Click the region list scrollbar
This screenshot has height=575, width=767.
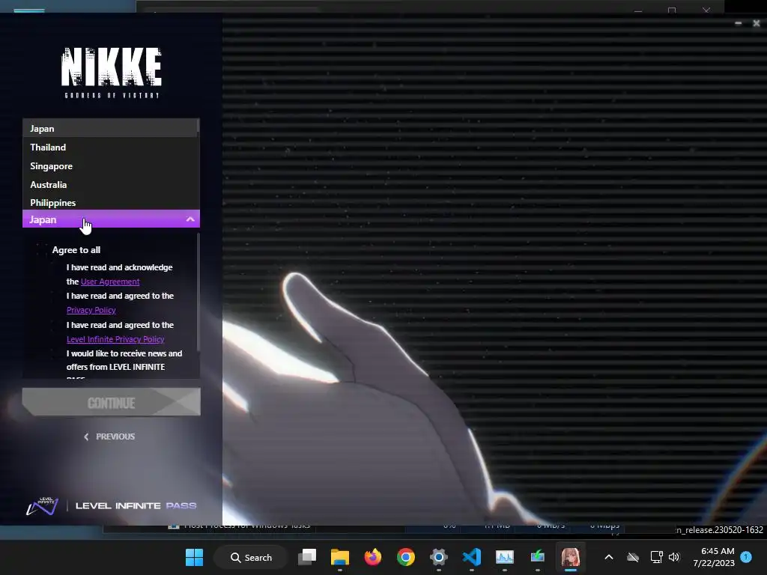(x=198, y=126)
